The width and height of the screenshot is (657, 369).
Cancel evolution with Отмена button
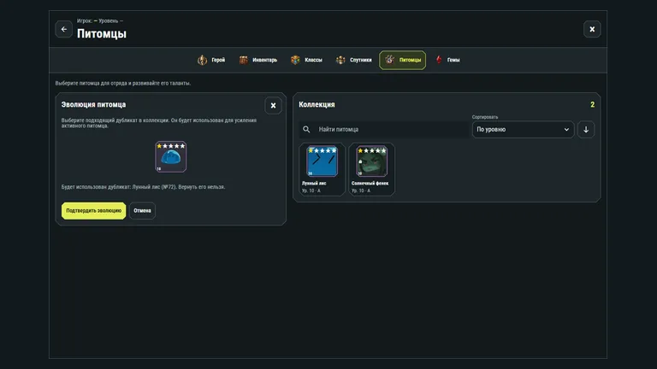coord(142,211)
